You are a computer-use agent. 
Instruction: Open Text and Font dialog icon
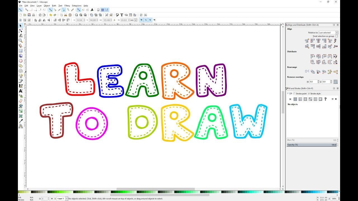coord(122,15)
